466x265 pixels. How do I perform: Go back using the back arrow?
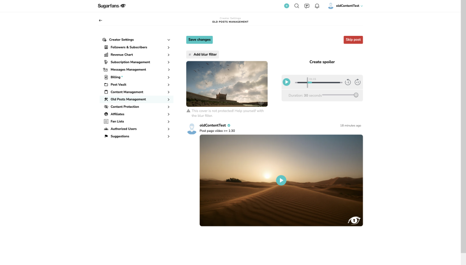[x=100, y=20]
